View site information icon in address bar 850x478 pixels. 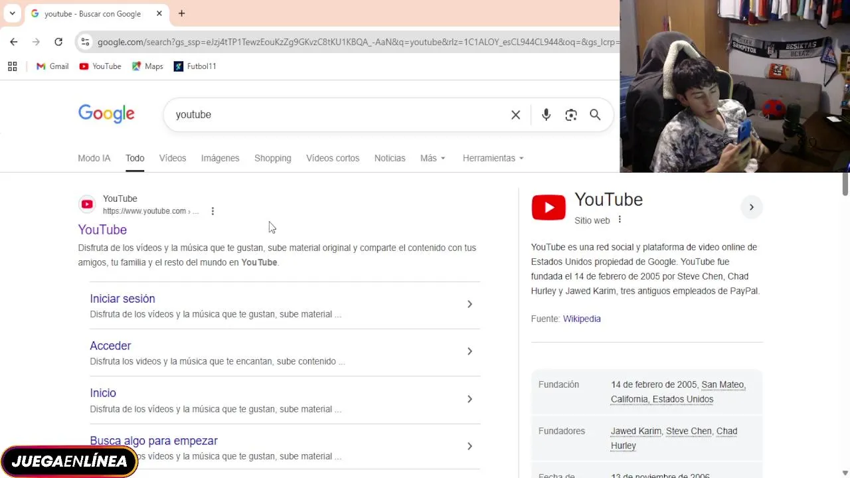84,42
